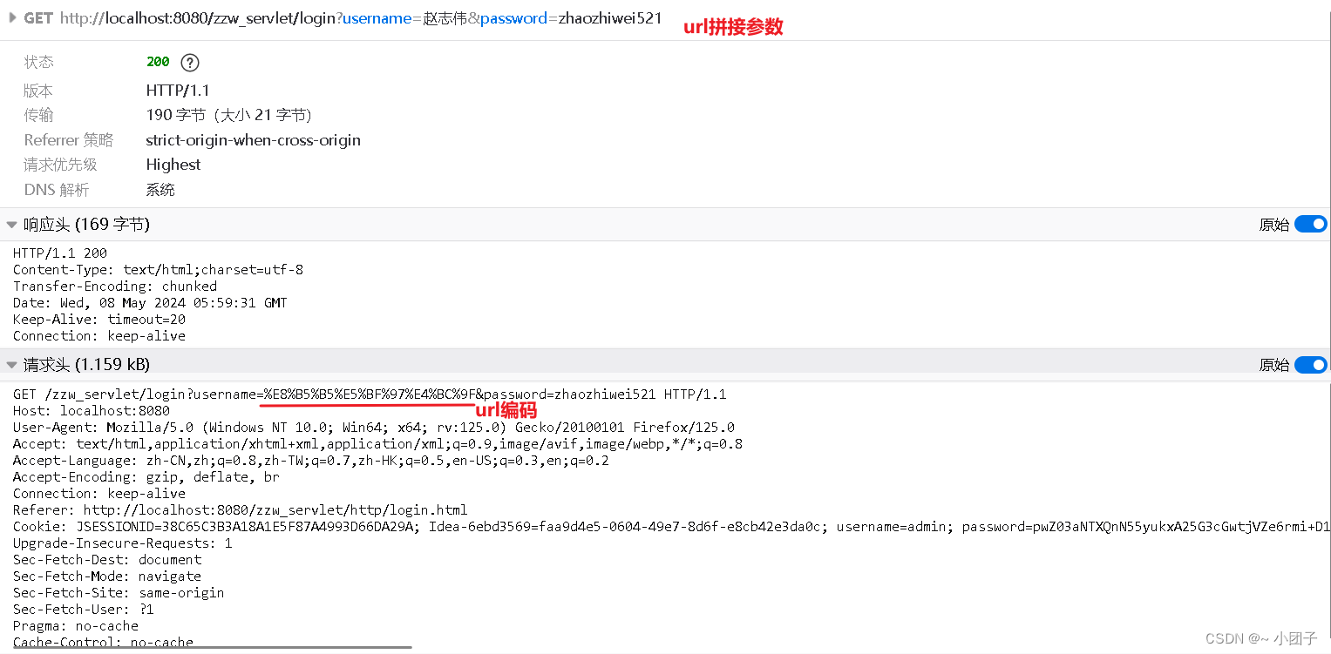
Task: Select the DNS 解析 value 系统
Action: tap(160, 190)
